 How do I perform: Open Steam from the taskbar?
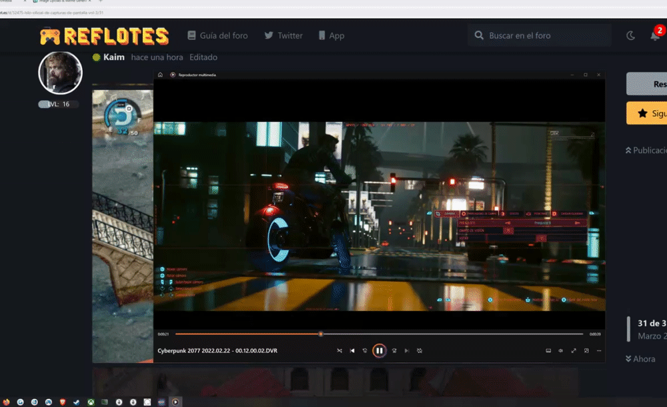pos(77,402)
